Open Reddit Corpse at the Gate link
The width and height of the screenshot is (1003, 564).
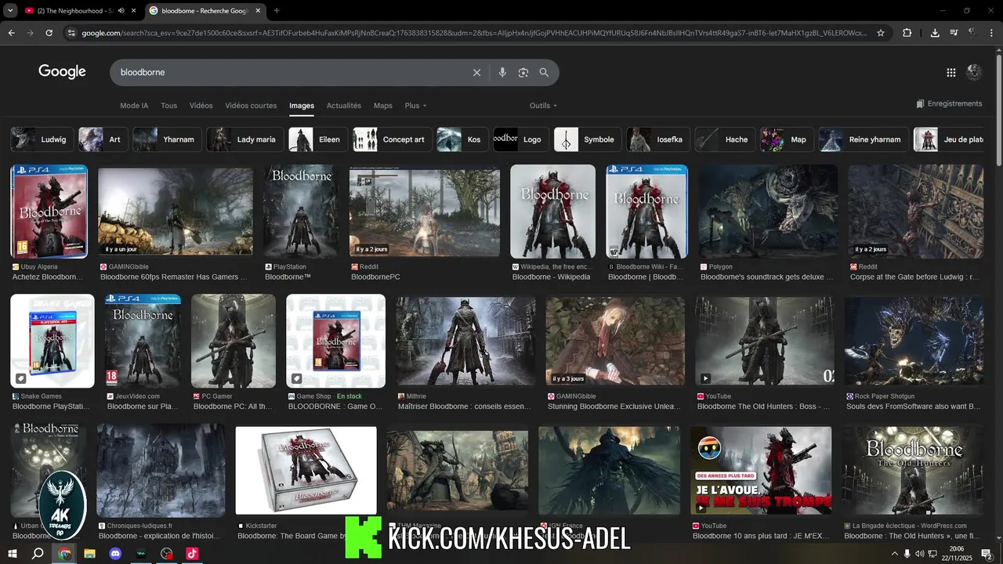[x=914, y=277]
